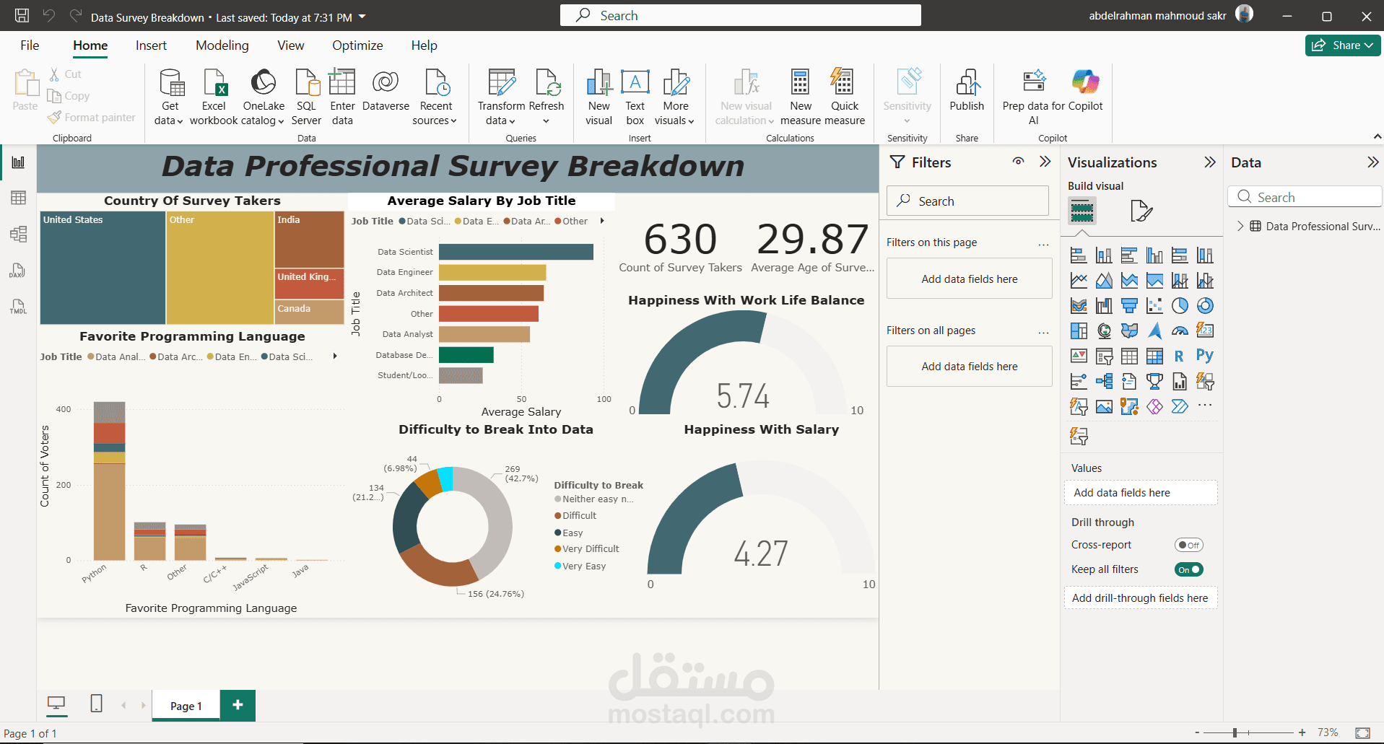
Task: Open more options for Filters on all pages
Action: (x=1043, y=332)
